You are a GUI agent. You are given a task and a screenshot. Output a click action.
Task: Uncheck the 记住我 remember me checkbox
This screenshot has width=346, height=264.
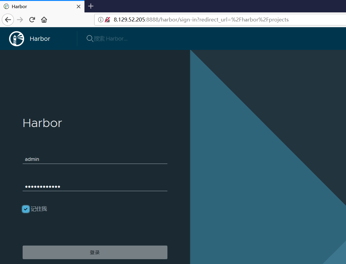point(26,209)
